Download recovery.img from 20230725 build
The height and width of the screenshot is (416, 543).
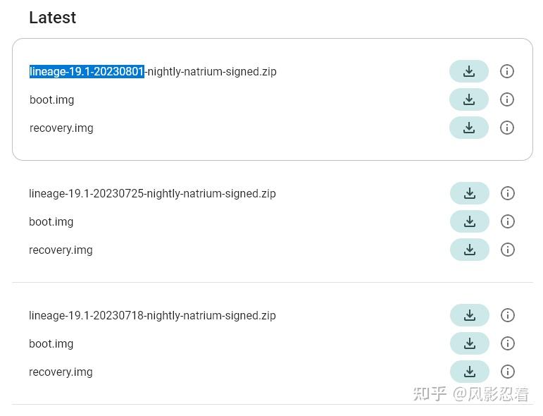(x=470, y=250)
